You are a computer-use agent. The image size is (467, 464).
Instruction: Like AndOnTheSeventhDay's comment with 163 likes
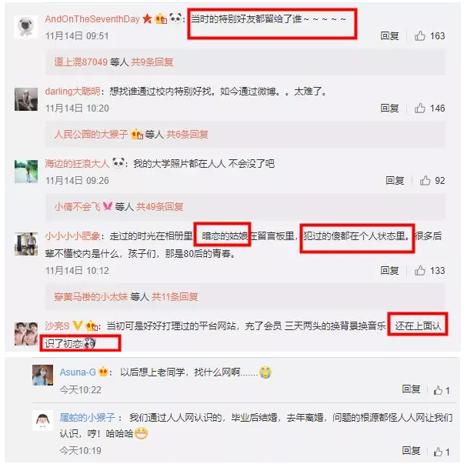420,35
